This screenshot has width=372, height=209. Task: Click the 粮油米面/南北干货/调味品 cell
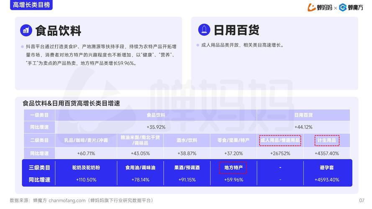[x=140, y=140]
